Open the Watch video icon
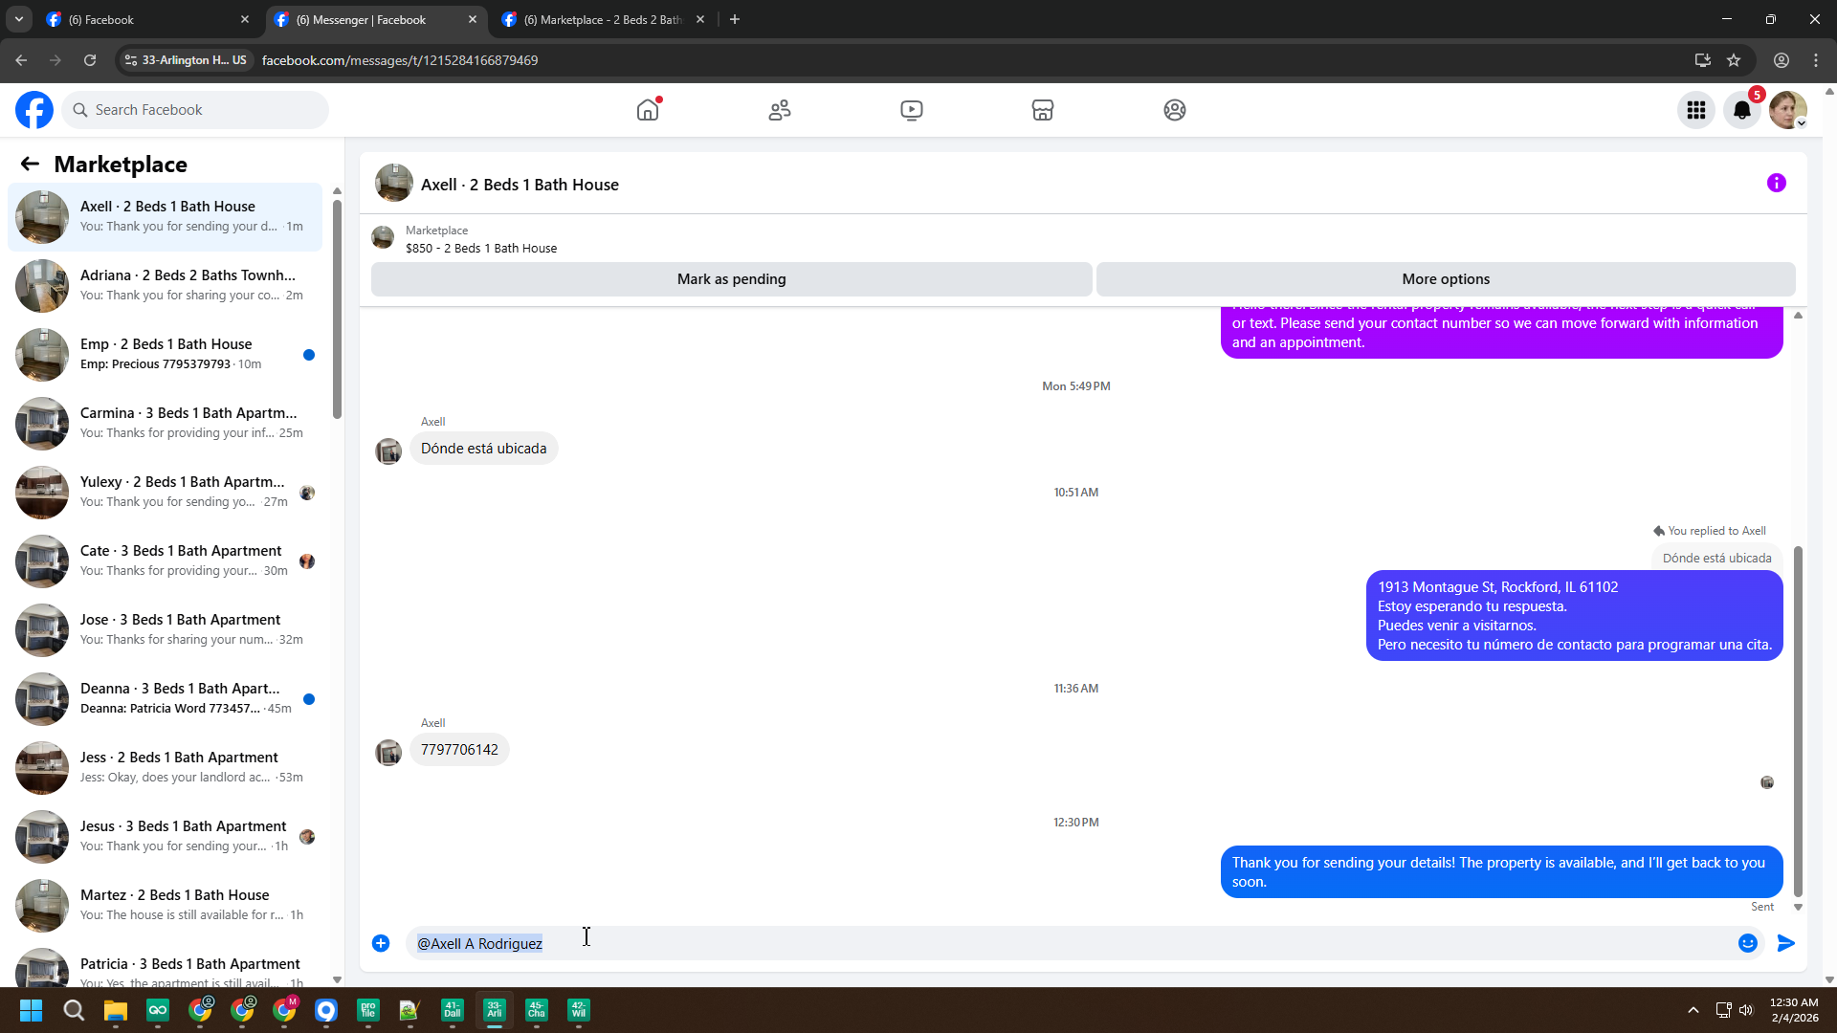This screenshot has height=1033, width=1837. [x=911, y=110]
